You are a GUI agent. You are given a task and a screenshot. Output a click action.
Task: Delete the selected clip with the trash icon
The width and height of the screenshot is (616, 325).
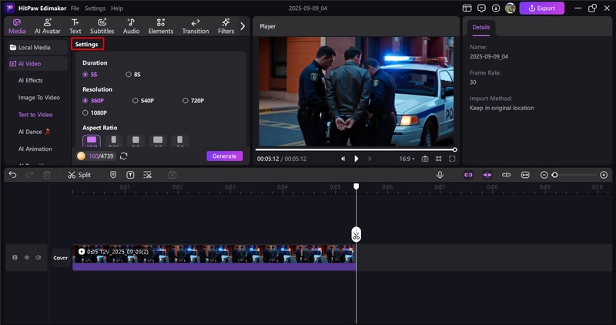47,175
